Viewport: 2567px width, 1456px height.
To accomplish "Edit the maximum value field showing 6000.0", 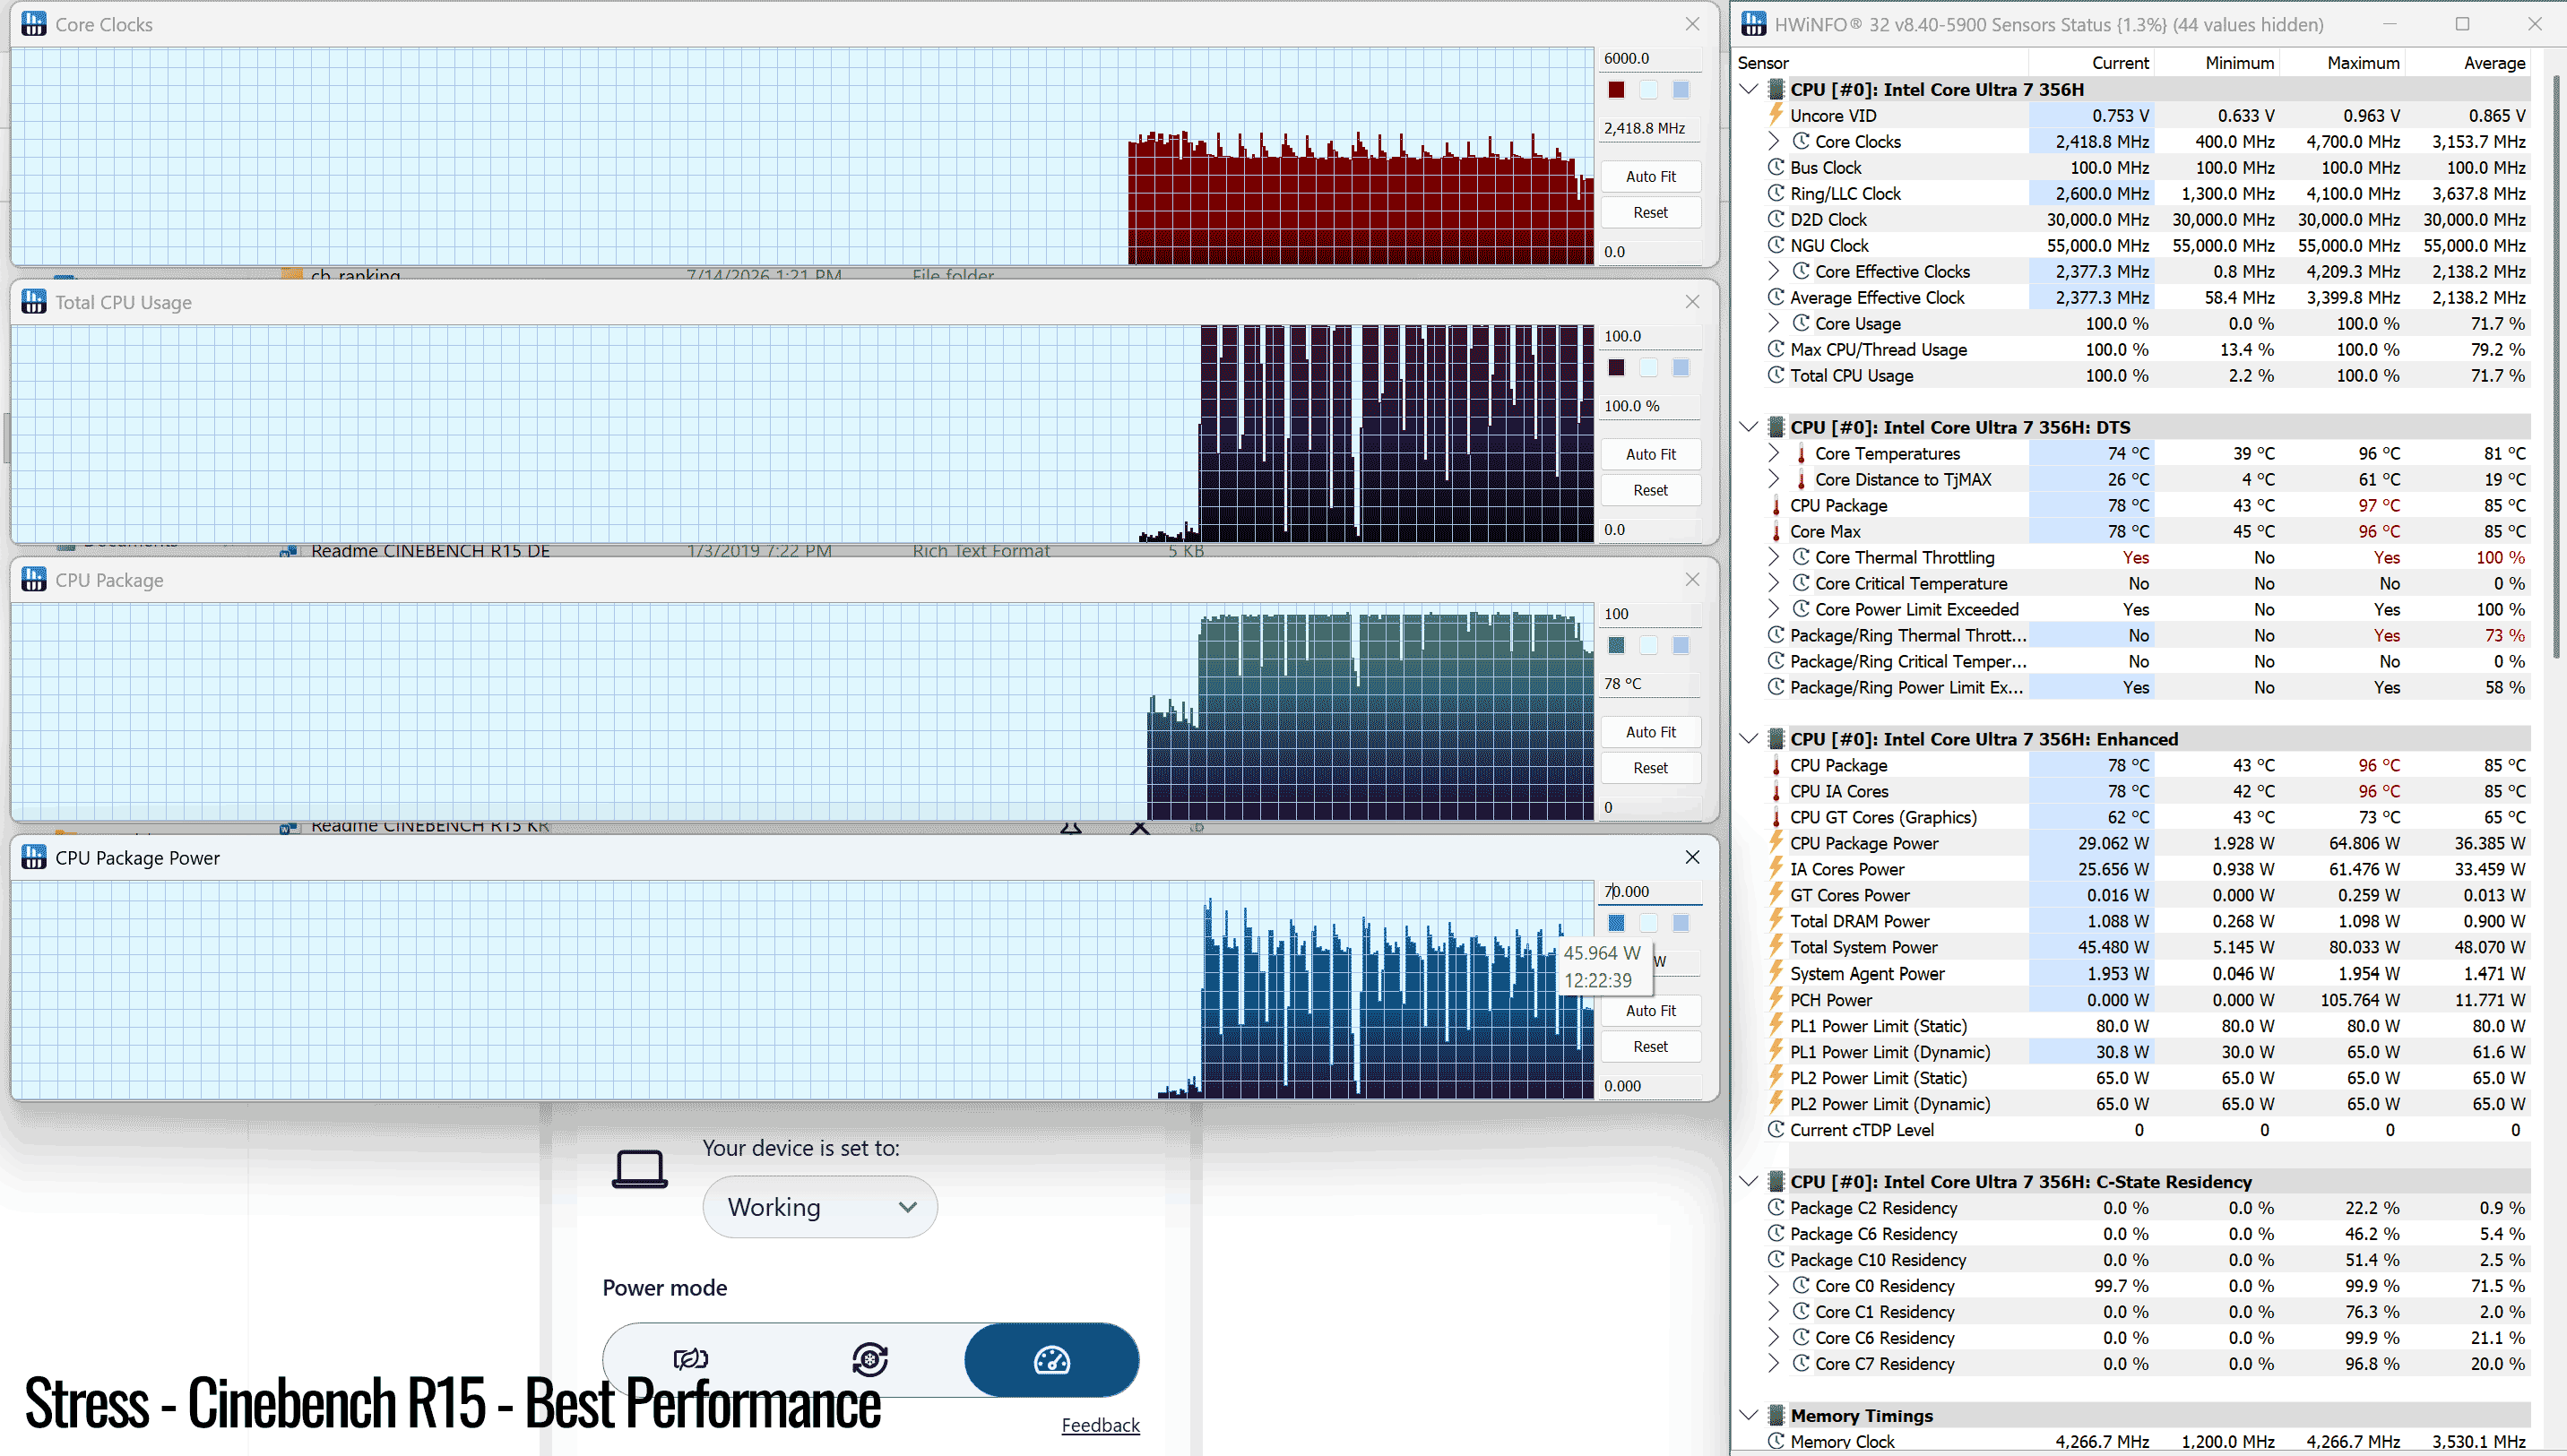I will coord(1651,58).
